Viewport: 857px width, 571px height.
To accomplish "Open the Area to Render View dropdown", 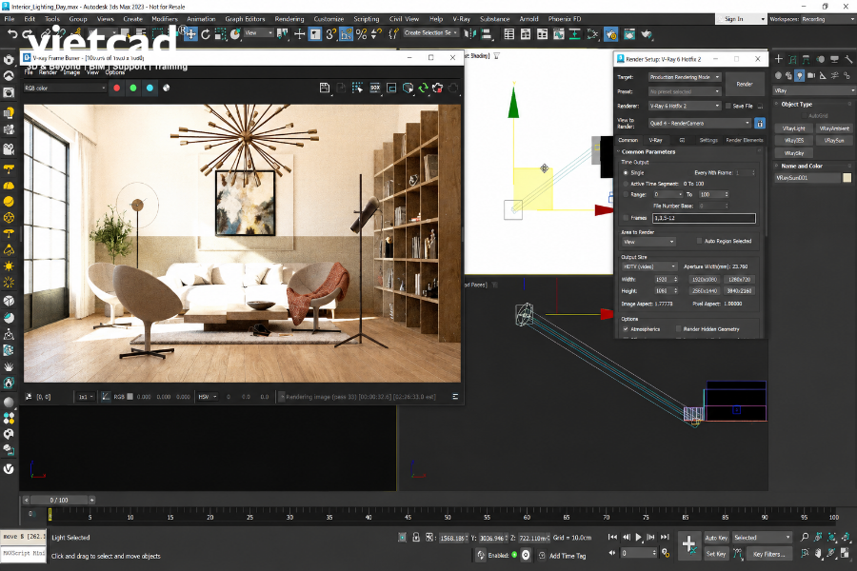I will point(648,242).
